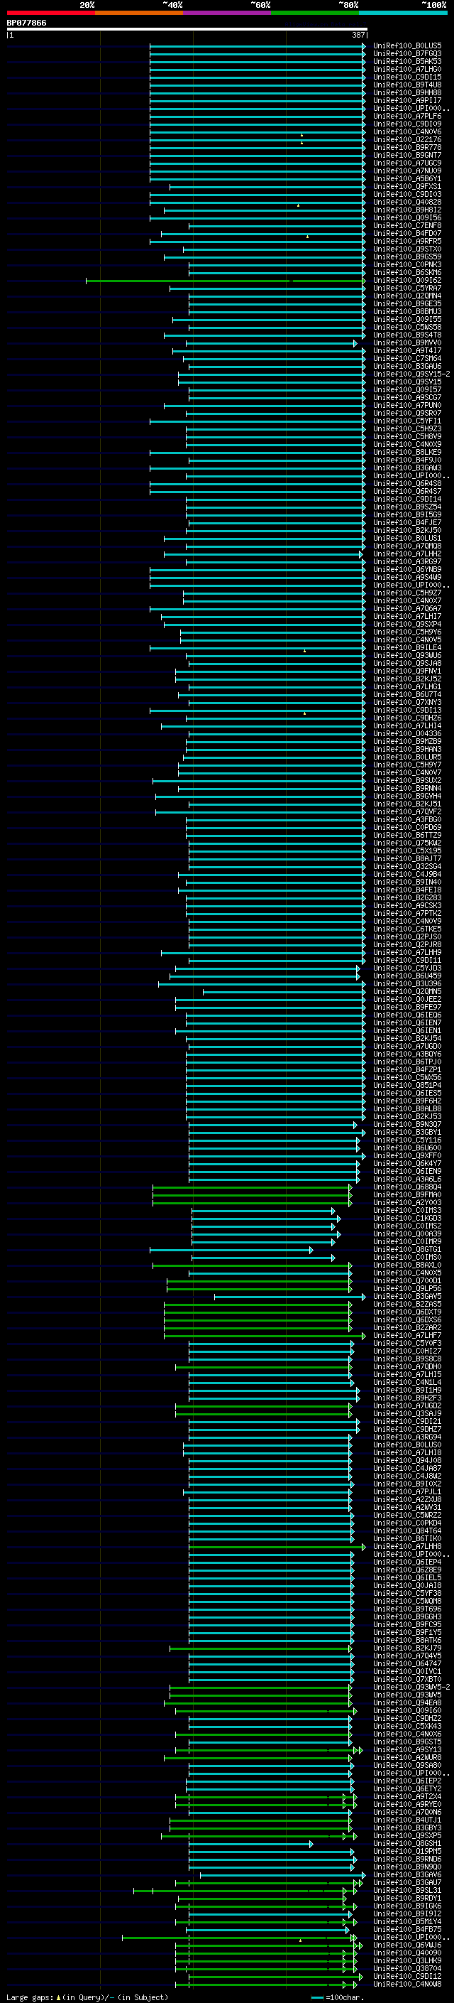This screenshot has width=454, height=2003.
Task: Click the label UniRef100_A7LHF7
Action: 407,1336
